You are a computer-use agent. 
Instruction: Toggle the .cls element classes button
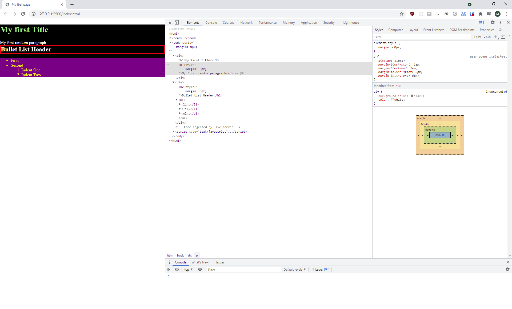pos(487,37)
